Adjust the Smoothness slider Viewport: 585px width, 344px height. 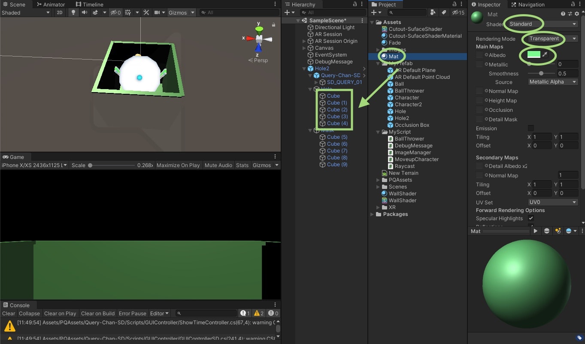point(542,73)
